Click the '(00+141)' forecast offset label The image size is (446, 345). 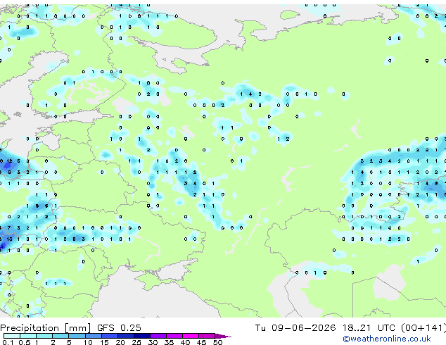[423, 328]
